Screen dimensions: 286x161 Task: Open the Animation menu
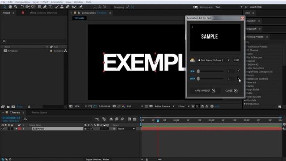tap(57, 2)
